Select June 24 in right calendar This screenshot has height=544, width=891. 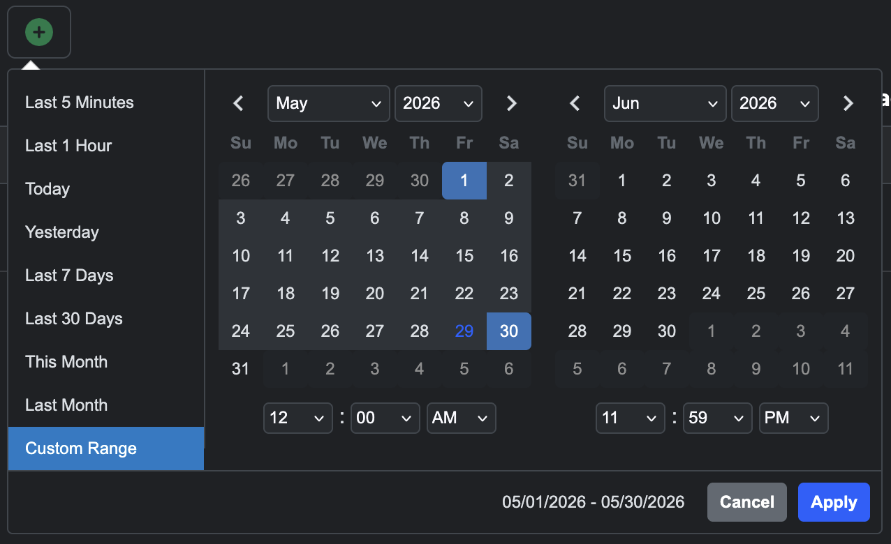tap(712, 294)
